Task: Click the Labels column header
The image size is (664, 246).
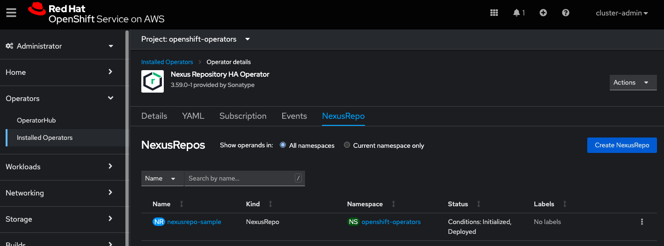Action: pos(544,204)
